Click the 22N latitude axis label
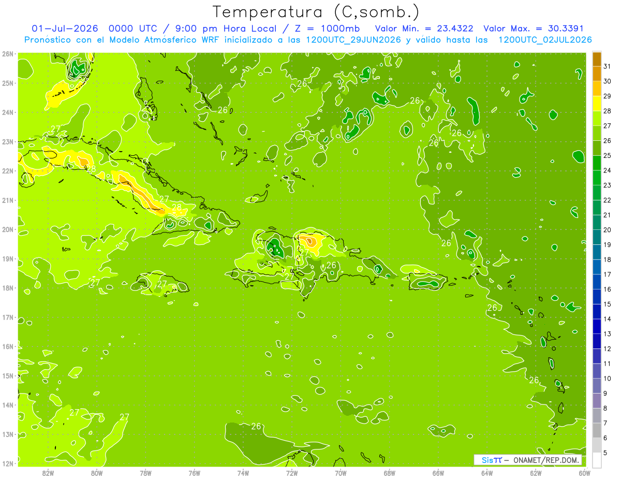621x480 pixels. (x=8, y=171)
